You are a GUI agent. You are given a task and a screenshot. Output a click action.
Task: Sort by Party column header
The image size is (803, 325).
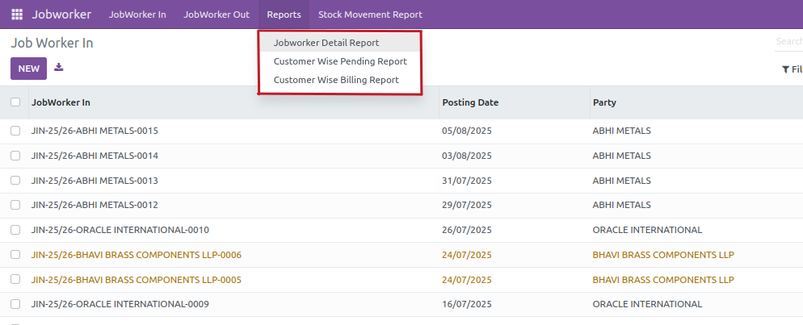[604, 102]
